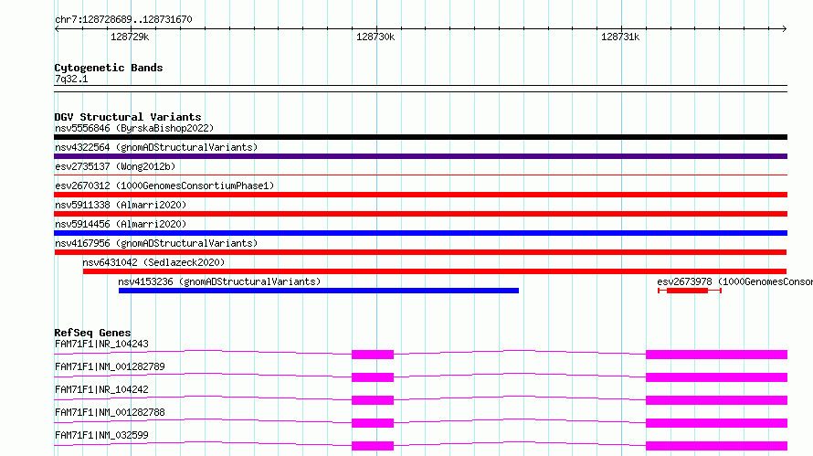Screen dimensions: 813x456
Task: Click the NM_001282789 small middle exon
Action: point(373,377)
